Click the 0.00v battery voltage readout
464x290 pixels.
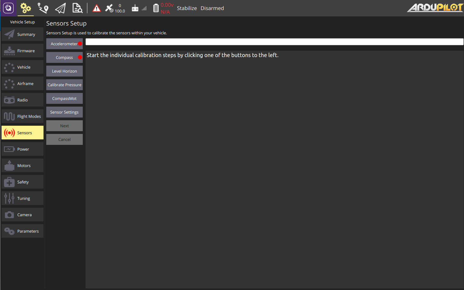(x=167, y=5)
